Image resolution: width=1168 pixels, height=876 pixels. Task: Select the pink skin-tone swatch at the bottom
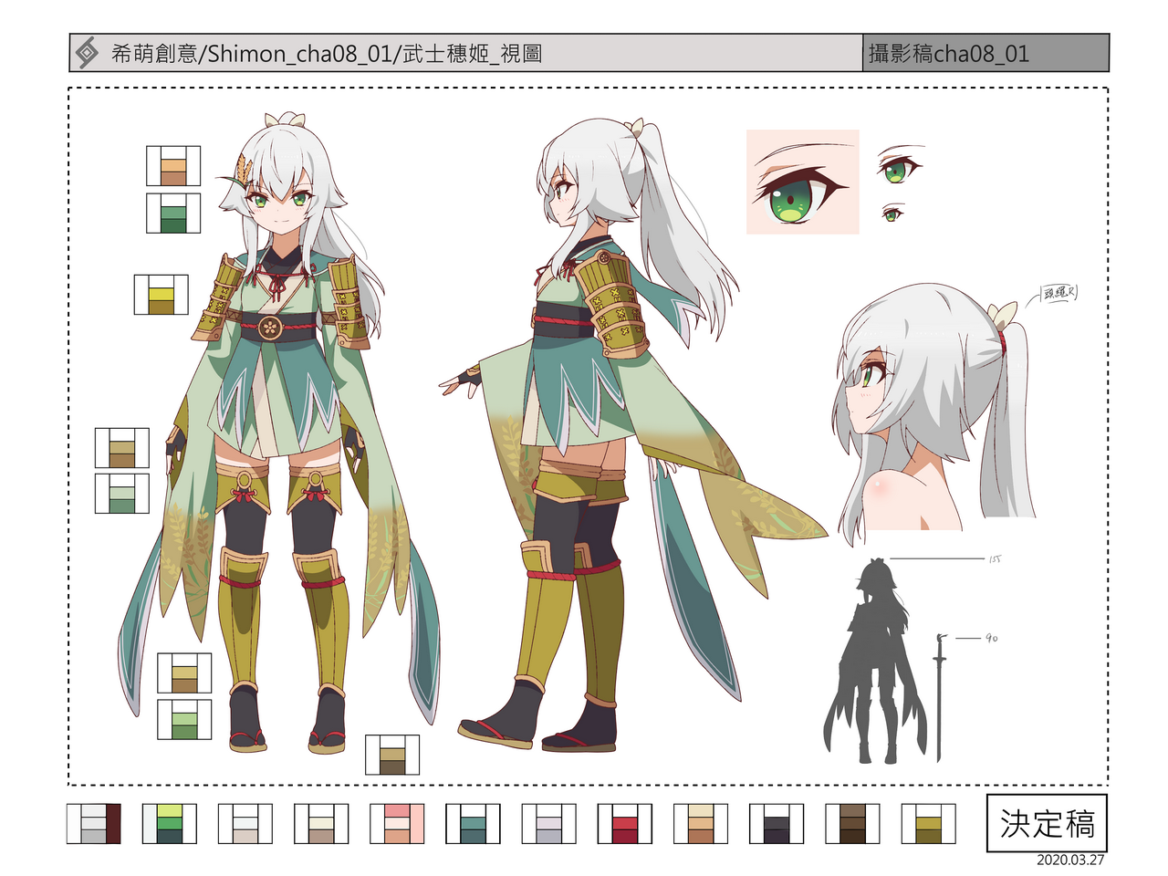point(397,824)
